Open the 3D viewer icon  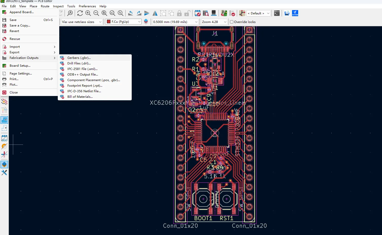coord(214,13)
